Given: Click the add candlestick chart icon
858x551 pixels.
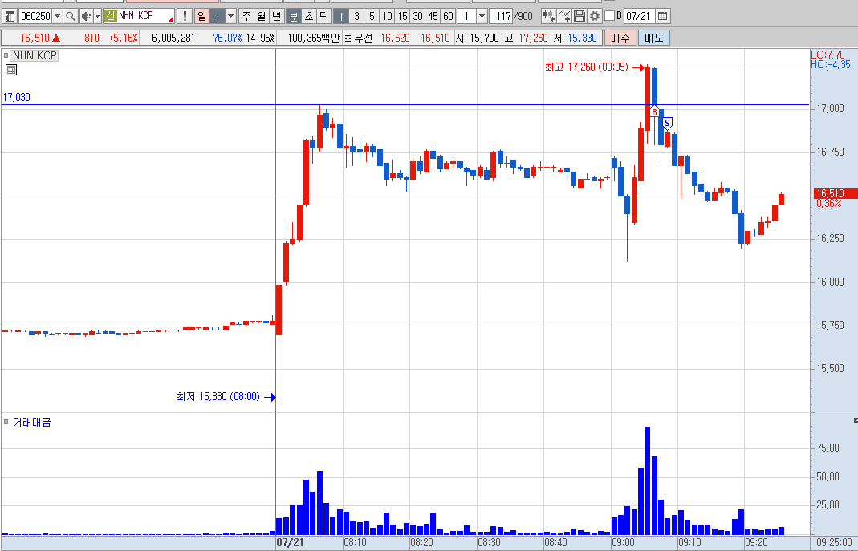Looking at the screenshot, I should click(x=548, y=16).
